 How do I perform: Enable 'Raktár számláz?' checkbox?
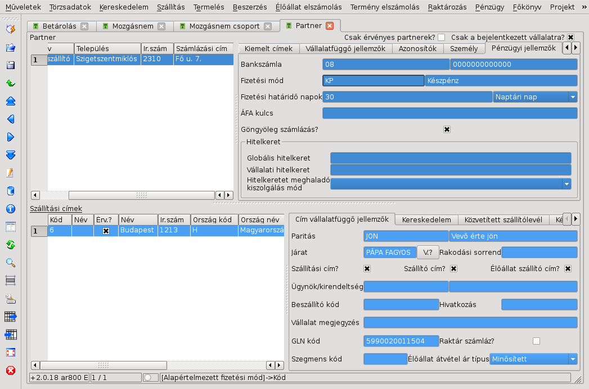pos(536,341)
